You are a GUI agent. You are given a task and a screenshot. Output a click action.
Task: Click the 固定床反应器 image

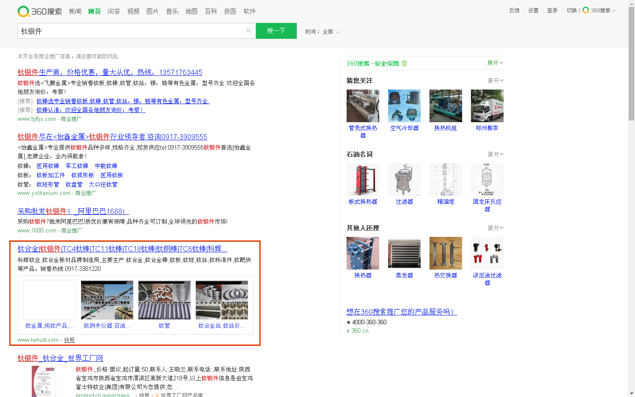click(x=487, y=180)
